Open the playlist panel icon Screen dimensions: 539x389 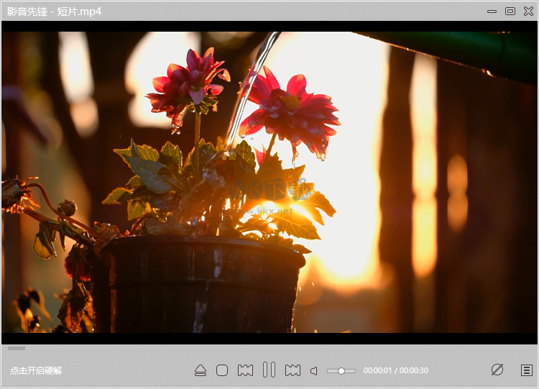[527, 370]
